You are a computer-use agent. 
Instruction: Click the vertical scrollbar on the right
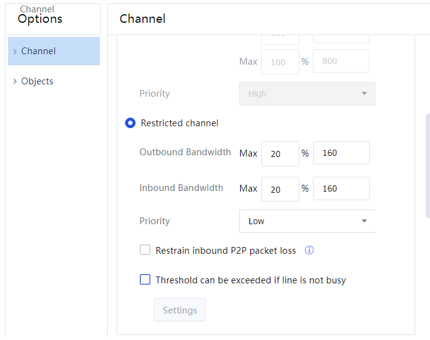[x=428, y=165]
